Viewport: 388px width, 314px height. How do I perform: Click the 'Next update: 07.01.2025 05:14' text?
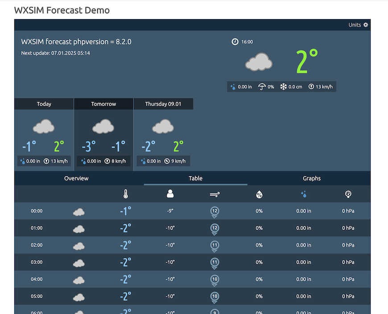click(x=55, y=53)
